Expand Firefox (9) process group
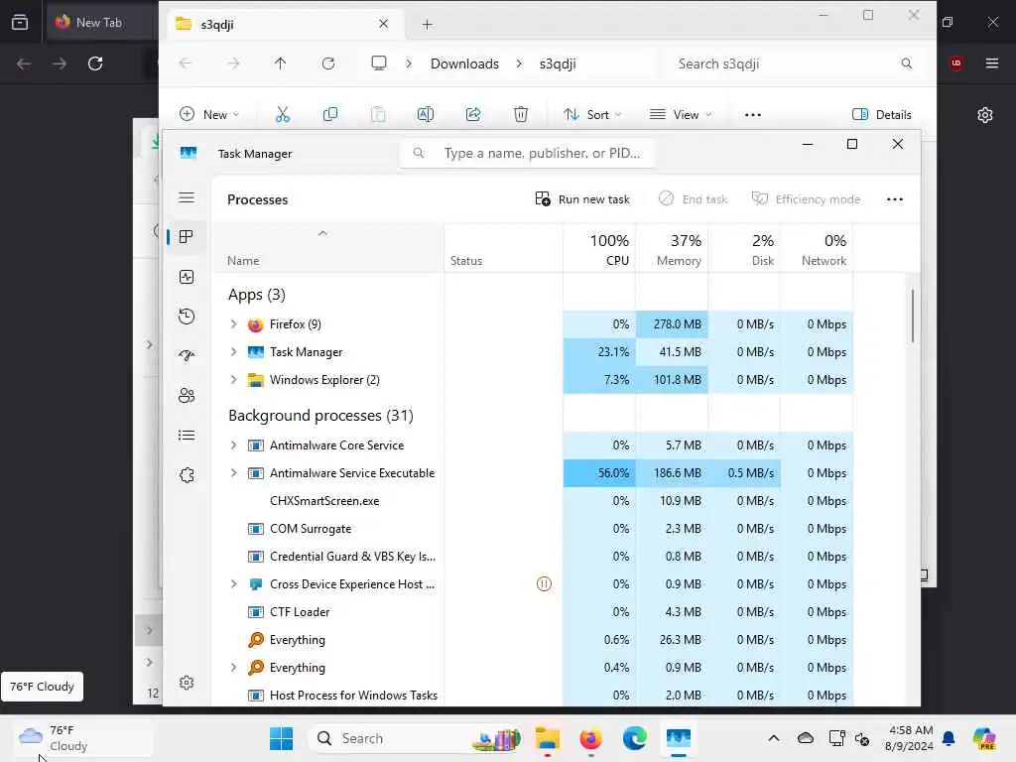1016x762 pixels. (233, 324)
